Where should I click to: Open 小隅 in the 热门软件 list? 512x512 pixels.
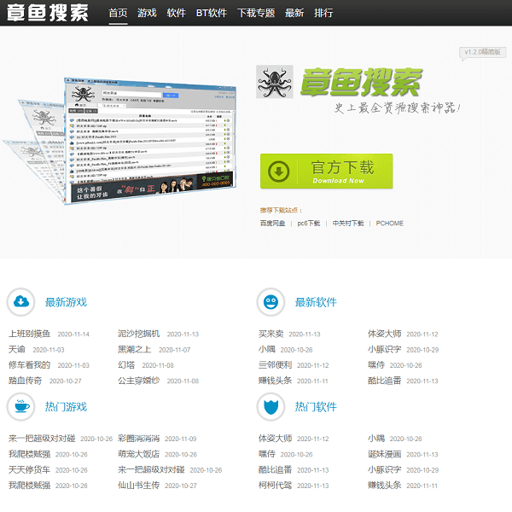pos(376,439)
